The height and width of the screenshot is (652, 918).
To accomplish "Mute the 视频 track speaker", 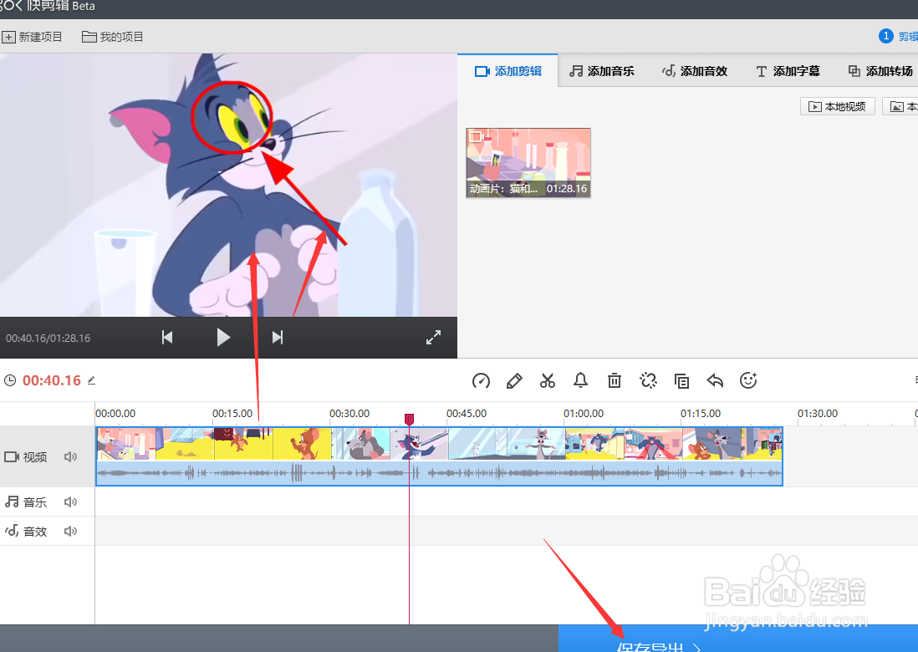I will pos(70,456).
